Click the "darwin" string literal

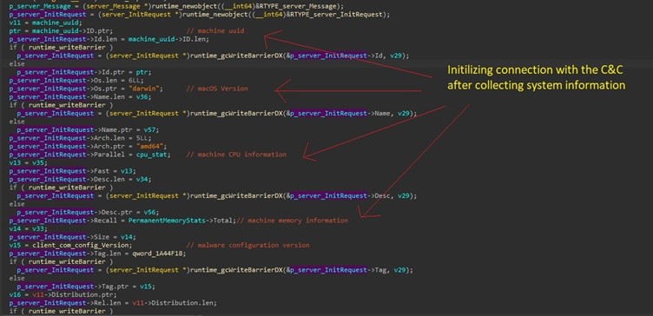(x=145, y=89)
